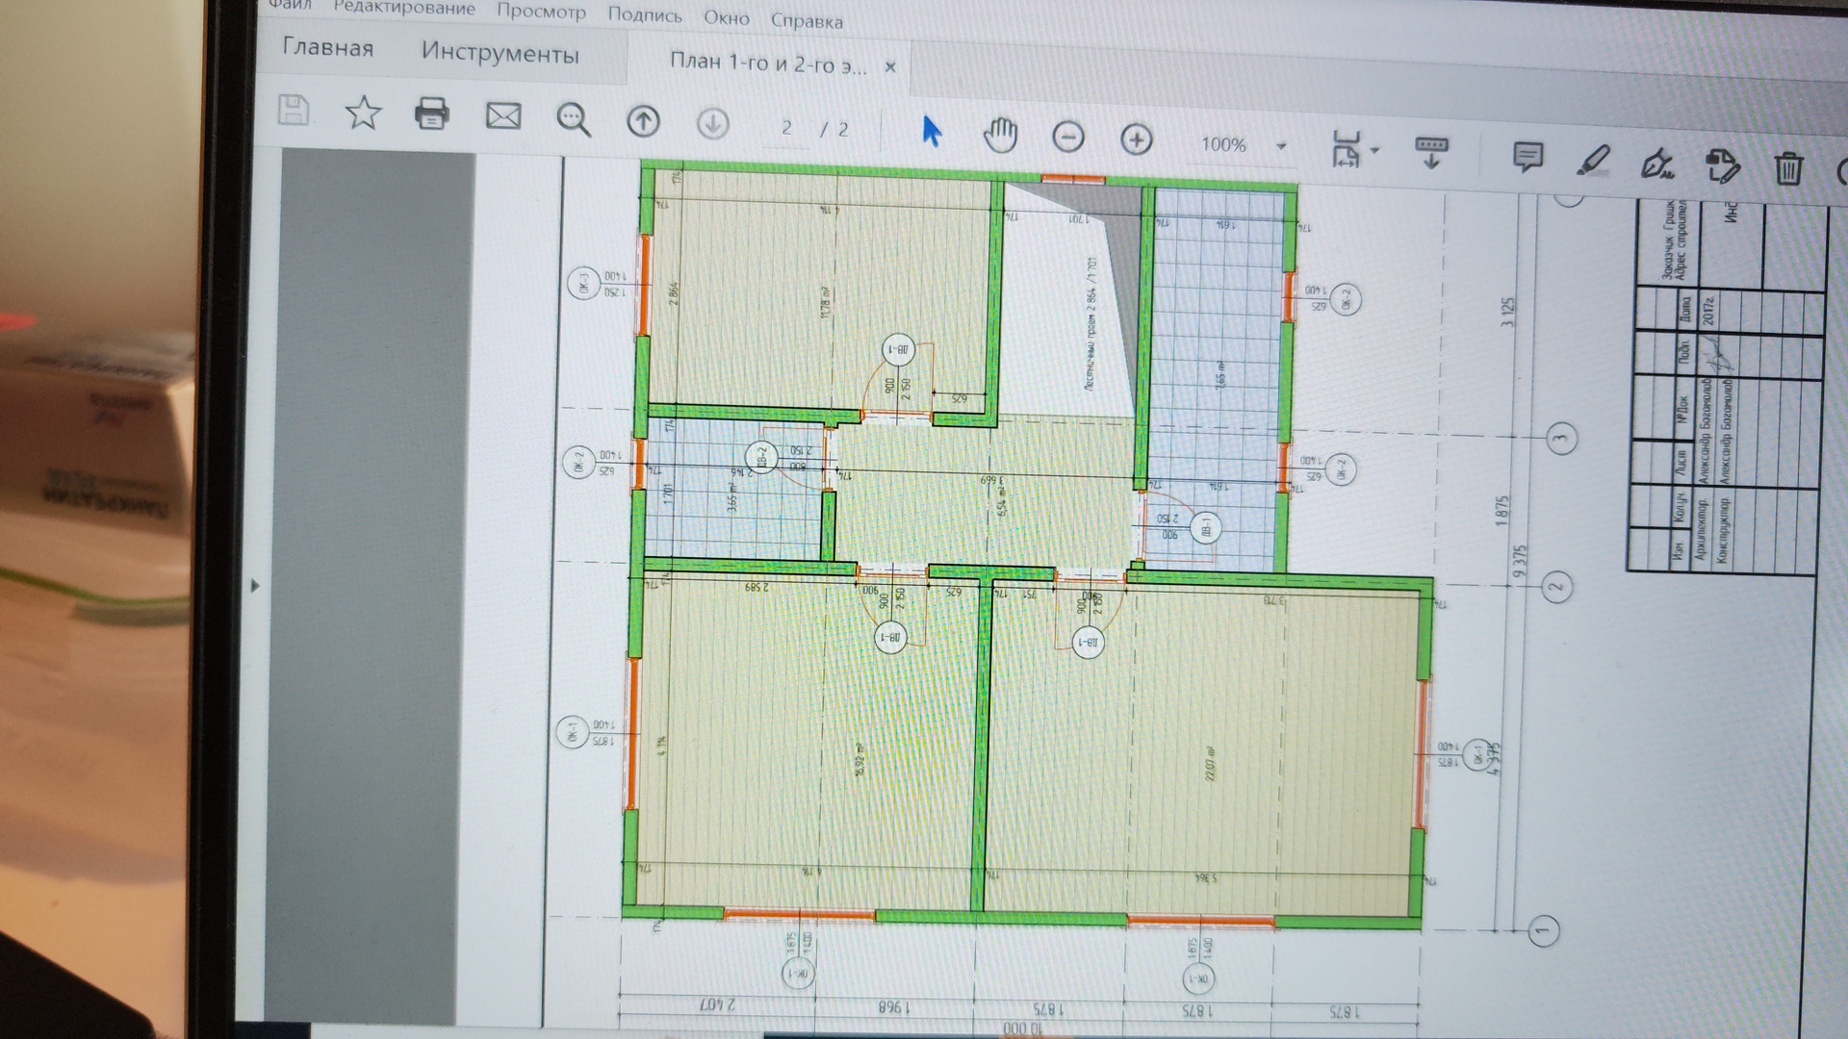Print the document using printer icon
This screenshot has width=1848, height=1039.
tap(431, 114)
